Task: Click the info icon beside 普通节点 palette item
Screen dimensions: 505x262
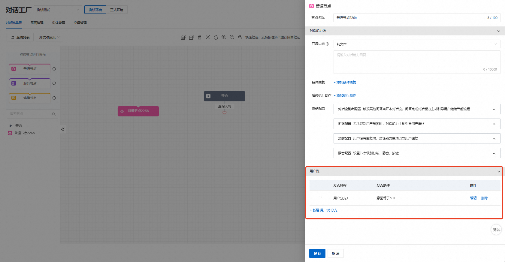Action: click(54, 69)
